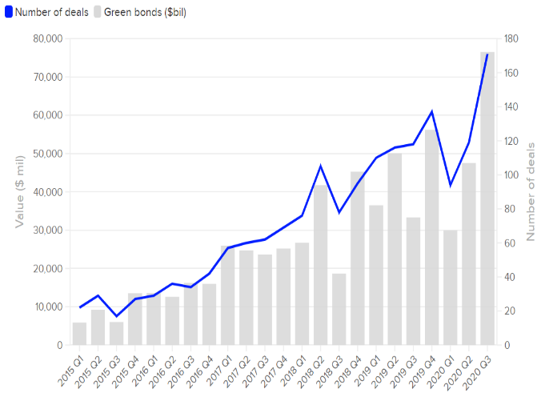This screenshot has width=541, height=397.
Task: Click the blue Number of deals legend swatch
Action: pos(8,13)
